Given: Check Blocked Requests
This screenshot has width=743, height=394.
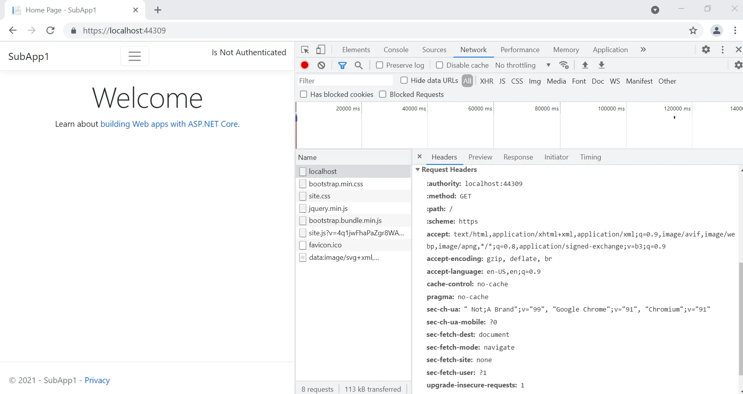Looking at the screenshot, I should pos(383,94).
